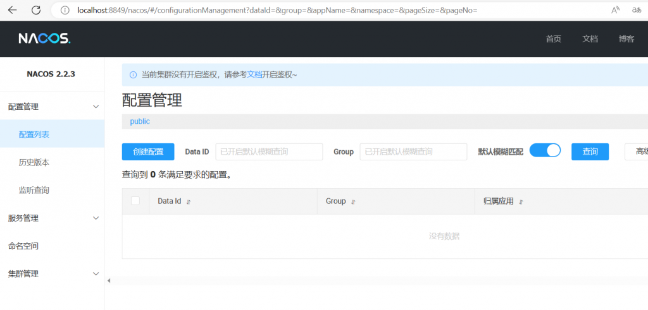Open 历史版本 in the sidebar
648x310 pixels.
[x=34, y=162]
